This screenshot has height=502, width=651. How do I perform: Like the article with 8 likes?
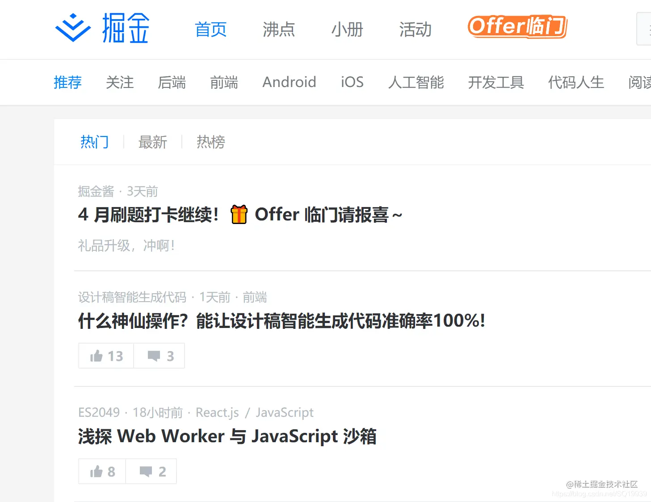(x=102, y=471)
